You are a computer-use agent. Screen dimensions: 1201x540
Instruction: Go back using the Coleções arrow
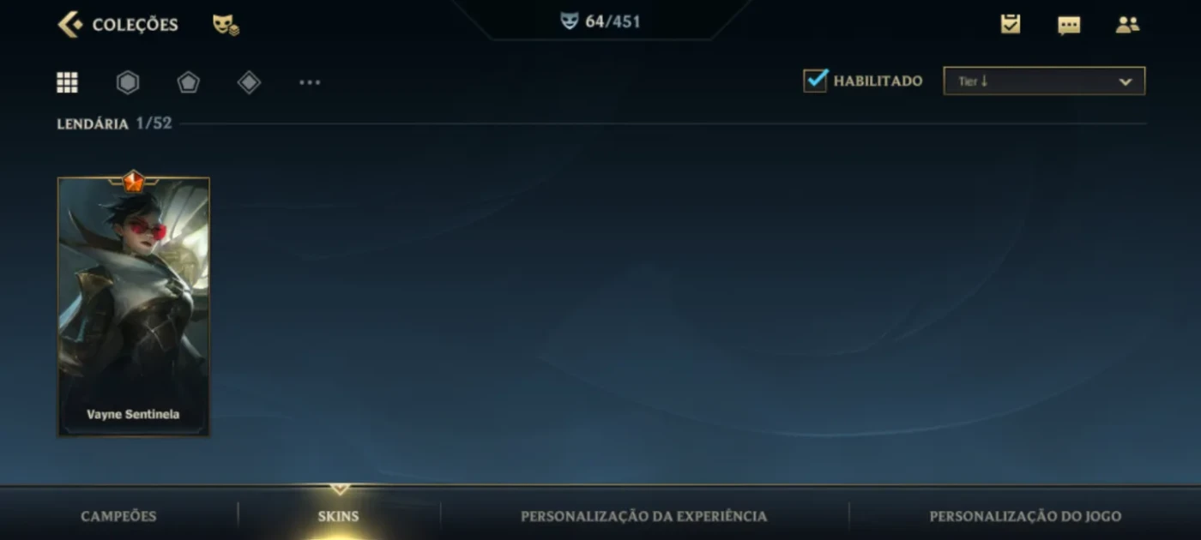click(70, 24)
